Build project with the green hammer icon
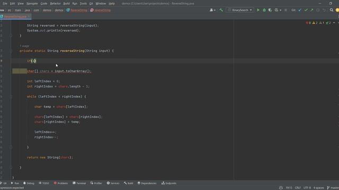This screenshot has width=339, height=190. click(221, 10)
